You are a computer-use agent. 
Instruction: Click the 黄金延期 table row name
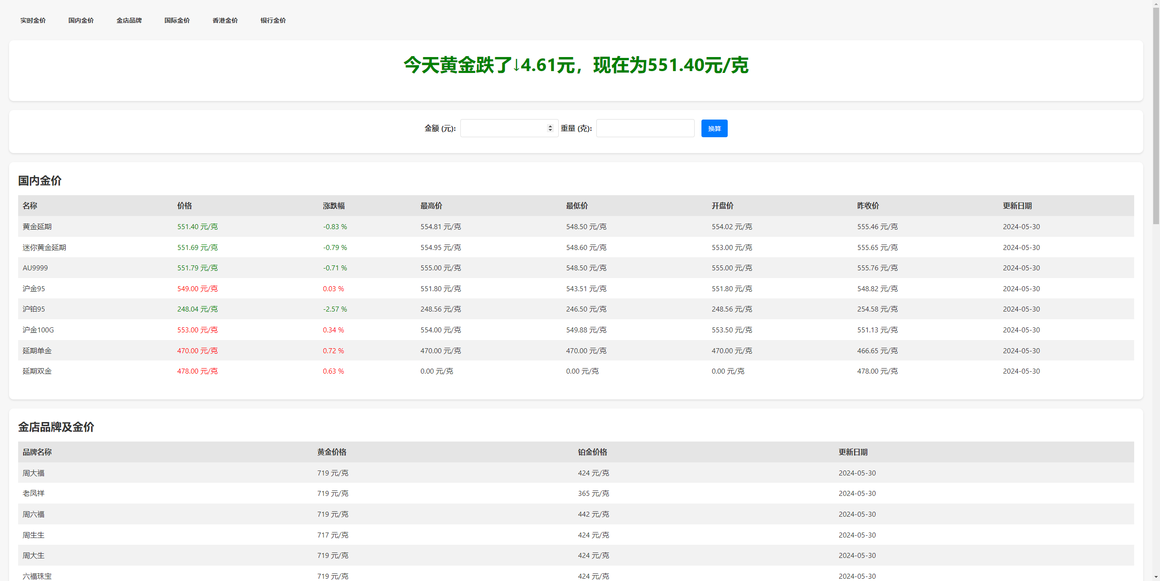[x=37, y=227]
